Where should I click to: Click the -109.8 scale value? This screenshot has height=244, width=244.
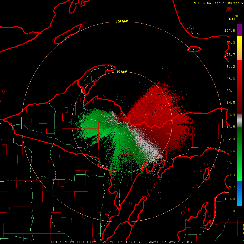click(229, 199)
